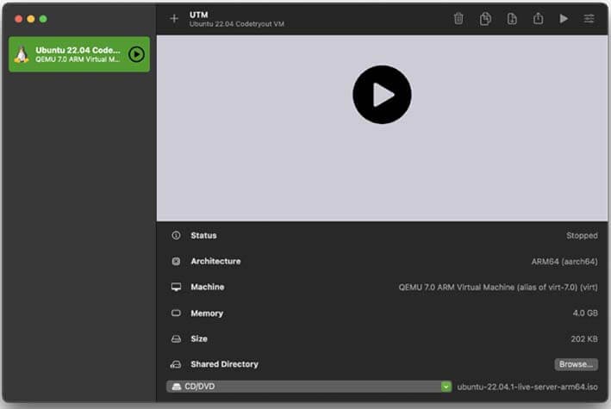Click the green CD/DVD dropdown arrow
The width and height of the screenshot is (611, 409).
pyautogui.click(x=446, y=387)
